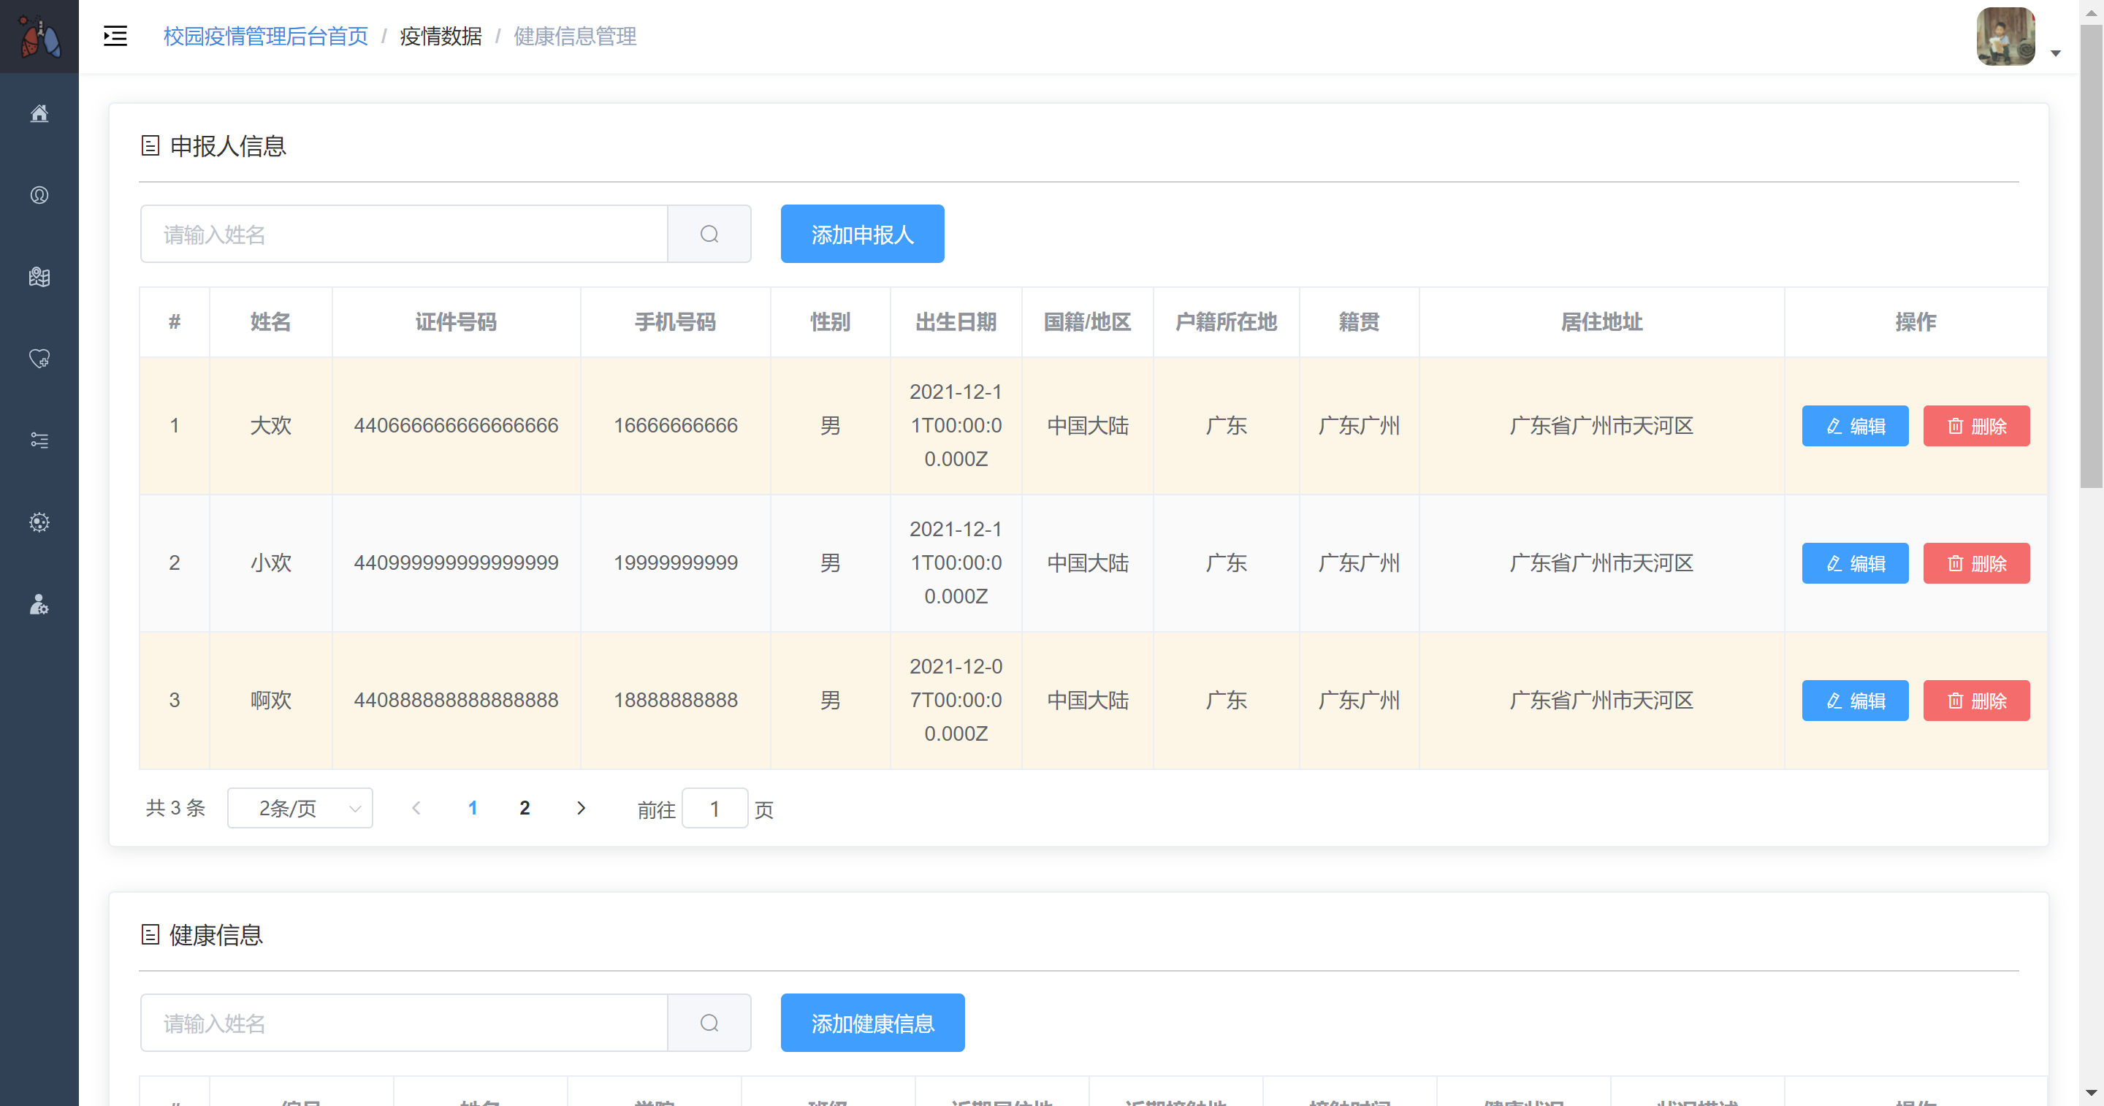
Task: Click the 添加健康信息 button
Action: tap(872, 1023)
